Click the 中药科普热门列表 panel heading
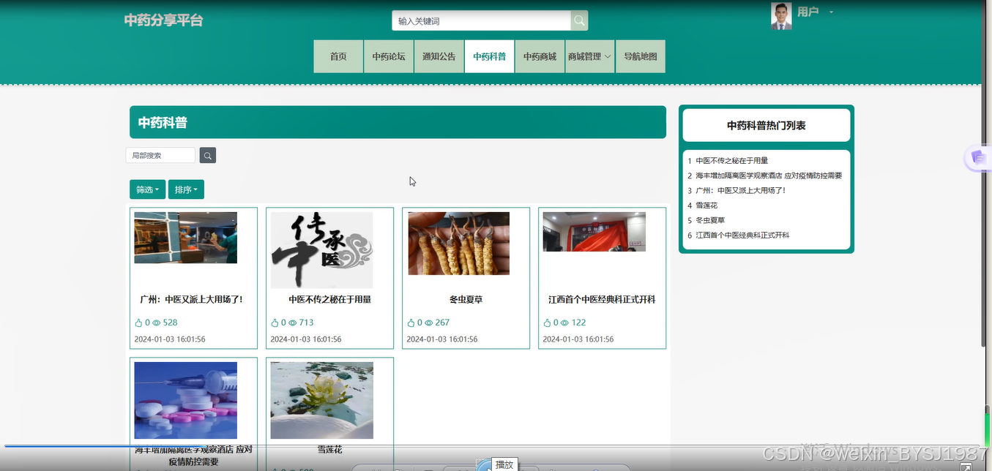This screenshot has height=471, width=992. [x=767, y=126]
